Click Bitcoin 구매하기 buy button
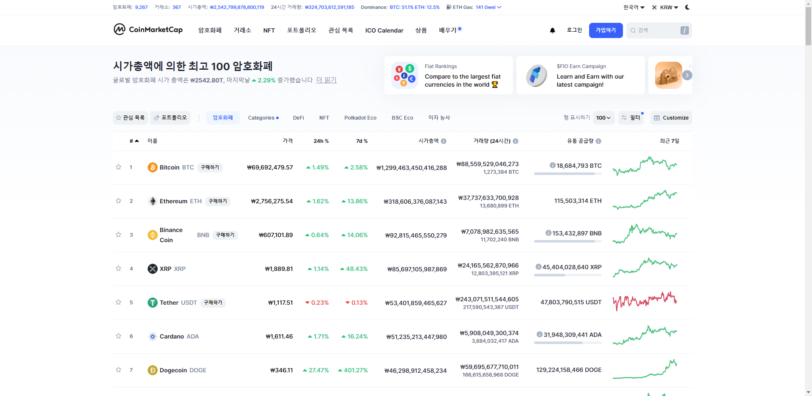 [210, 167]
